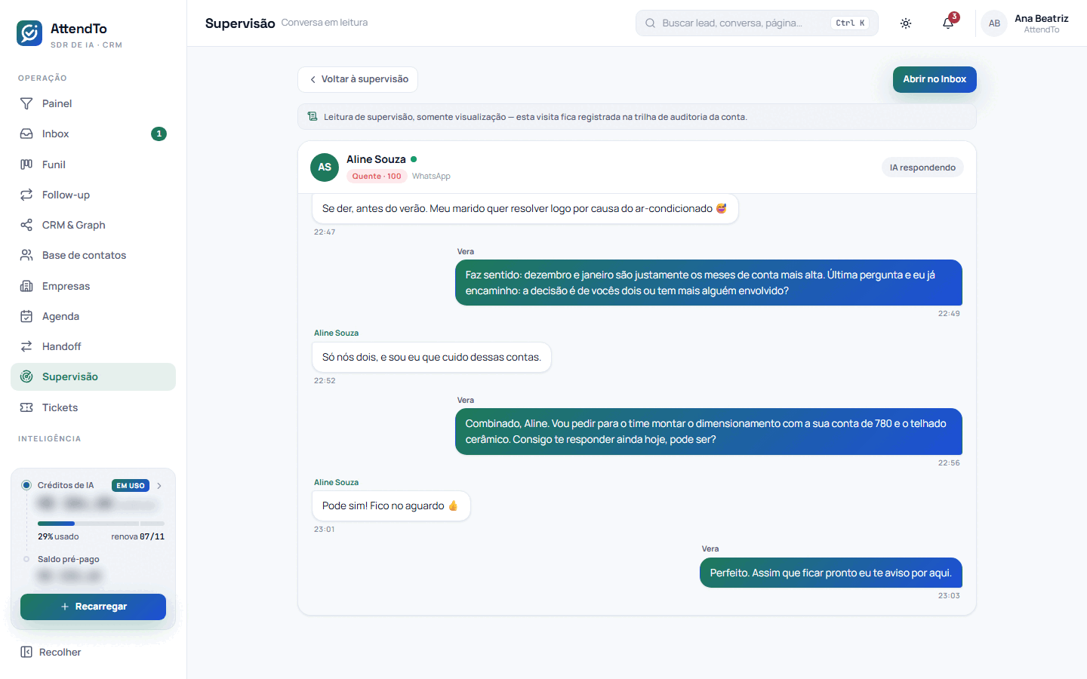Expand Créditos de IA chevron
1087x679 pixels.
pyautogui.click(x=159, y=486)
